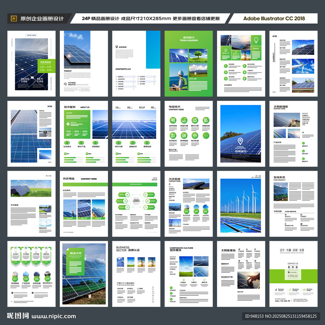This screenshot has width=325, height=325.
Task: Click the 科学研究 green circle icon
Action: coord(173,136)
